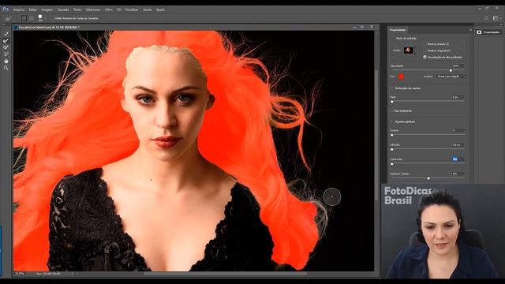Open the Imagem menu
Viewport: 505px width, 284px height.
pyautogui.click(x=47, y=9)
